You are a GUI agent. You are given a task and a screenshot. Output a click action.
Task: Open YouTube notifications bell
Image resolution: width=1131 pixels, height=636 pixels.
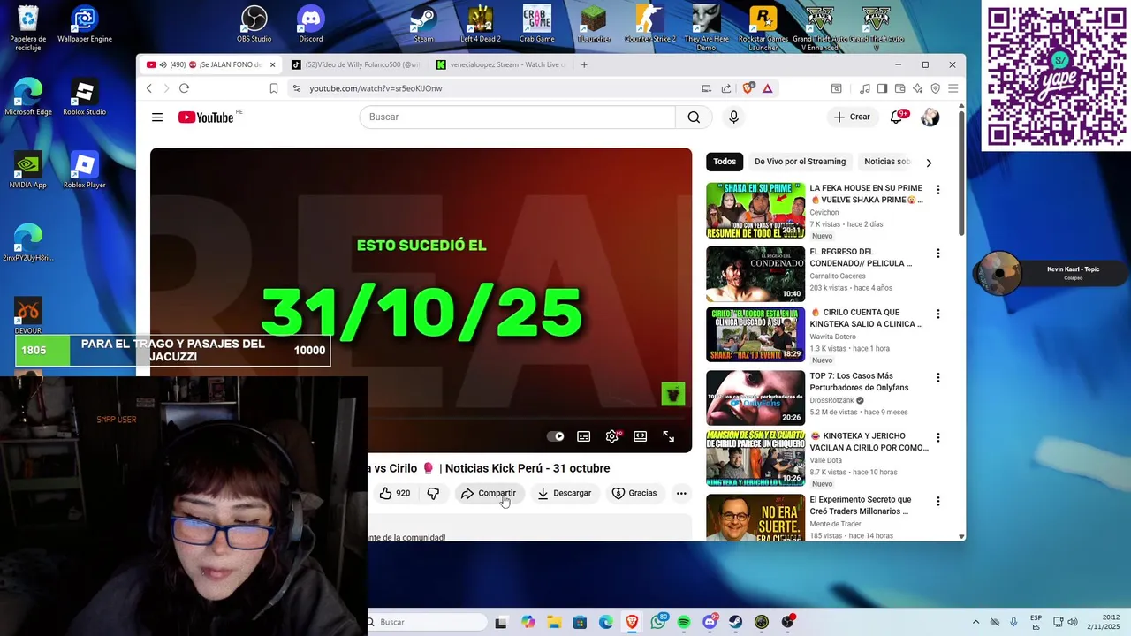click(896, 117)
